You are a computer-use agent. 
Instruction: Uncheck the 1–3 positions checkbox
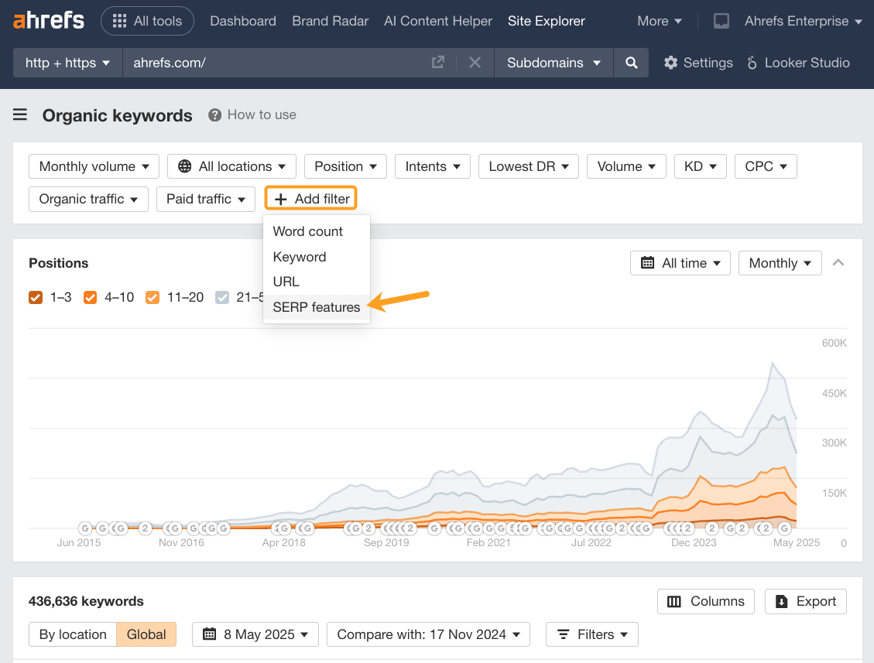pyautogui.click(x=35, y=297)
